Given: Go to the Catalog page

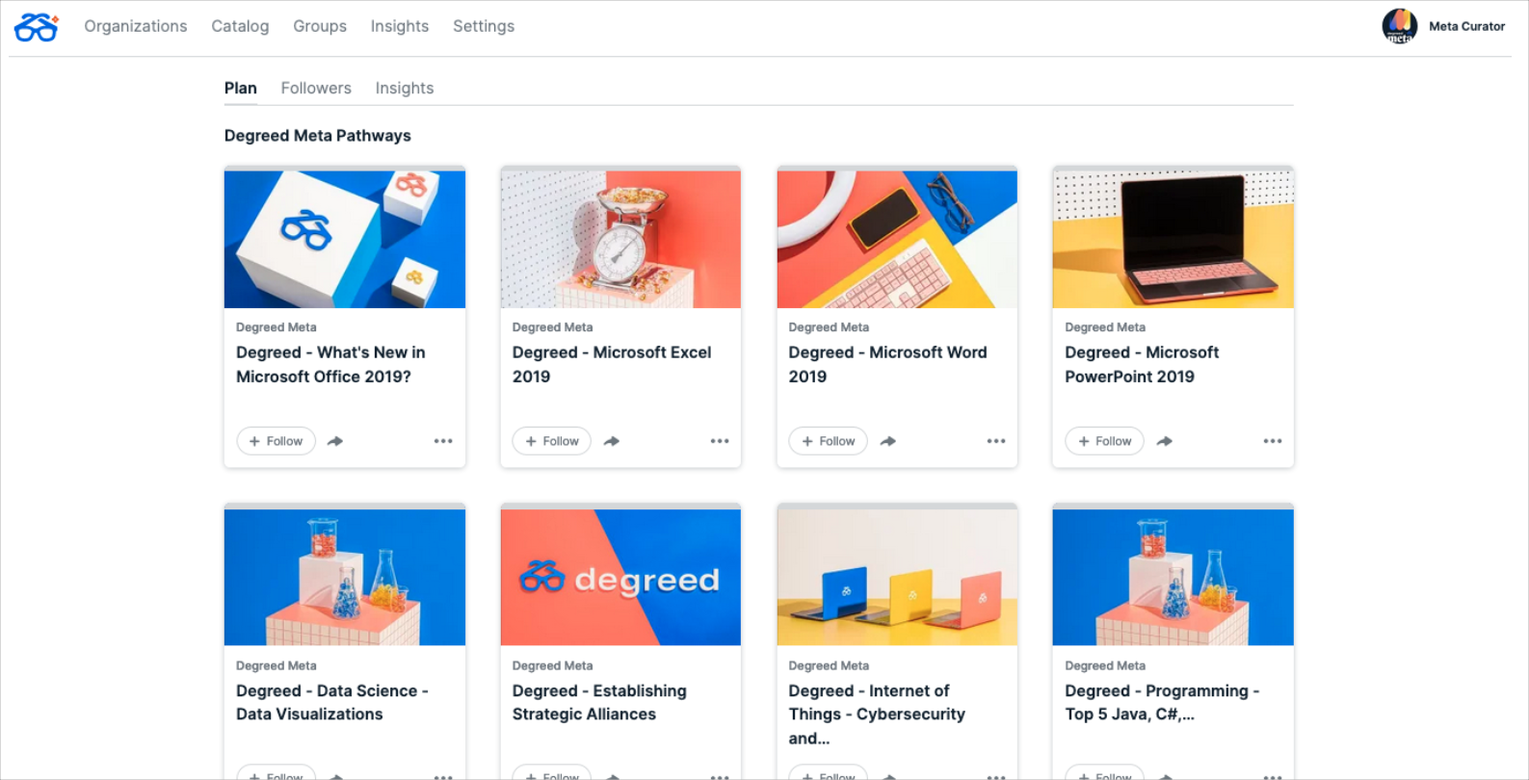Looking at the screenshot, I should pos(240,26).
